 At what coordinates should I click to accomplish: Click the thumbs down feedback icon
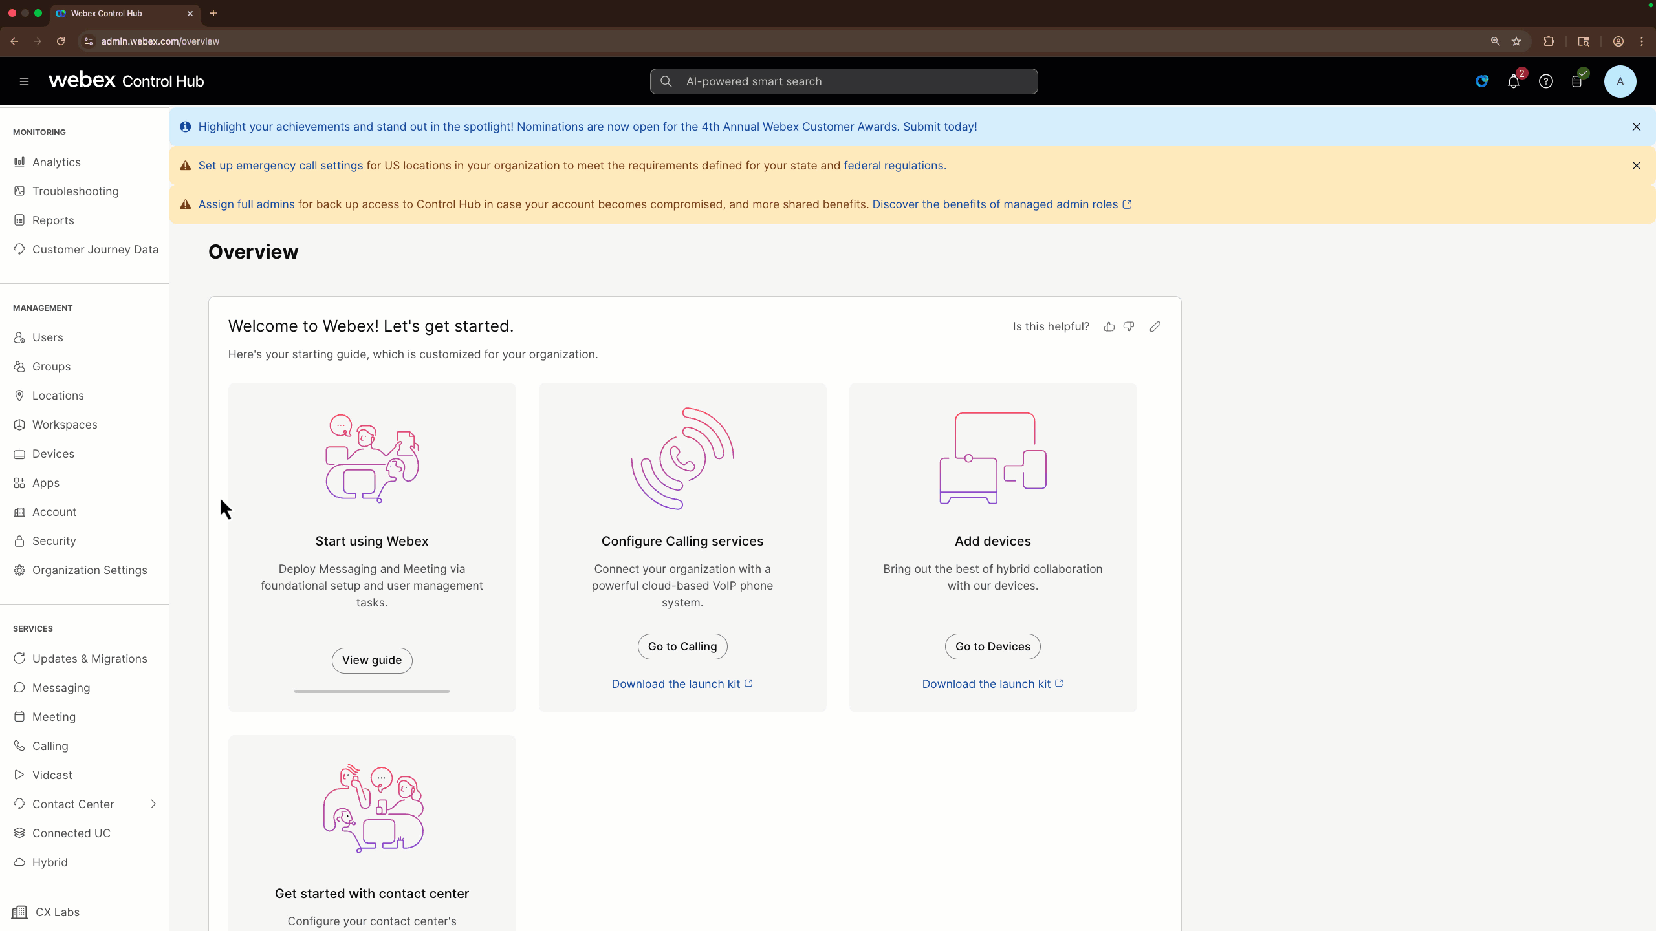point(1129,326)
